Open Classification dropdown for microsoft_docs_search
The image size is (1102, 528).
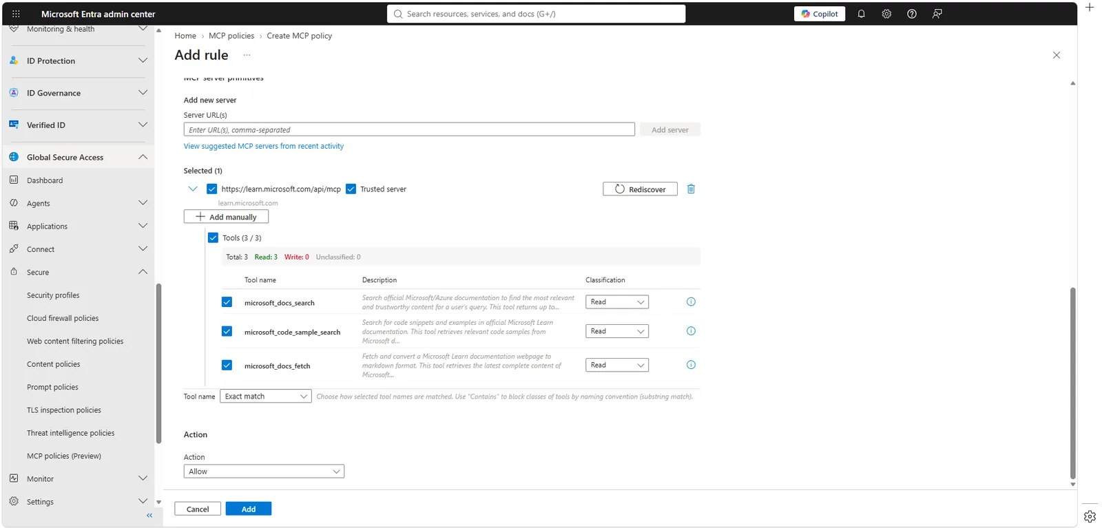point(617,302)
